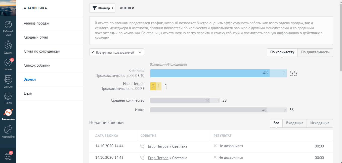Open the Фильтр filter panel

point(102,8)
